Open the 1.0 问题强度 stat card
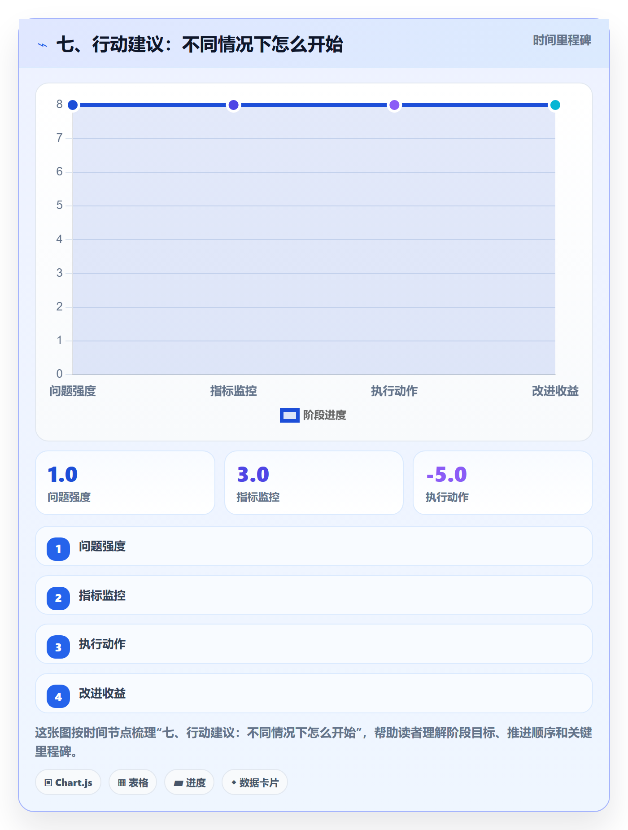 pyautogui.click(x=125, y=483)
